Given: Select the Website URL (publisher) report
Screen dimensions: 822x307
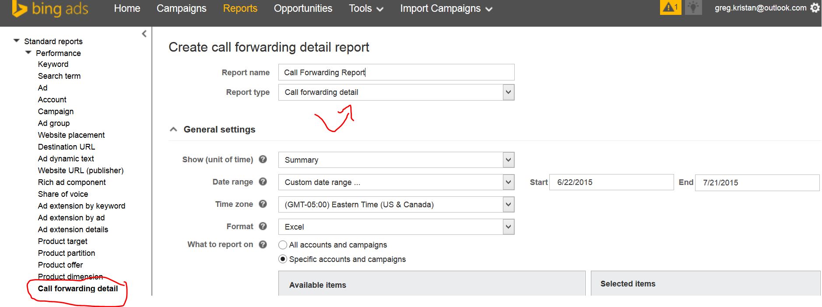Looking at the screenshot, I should pos(81,171).
